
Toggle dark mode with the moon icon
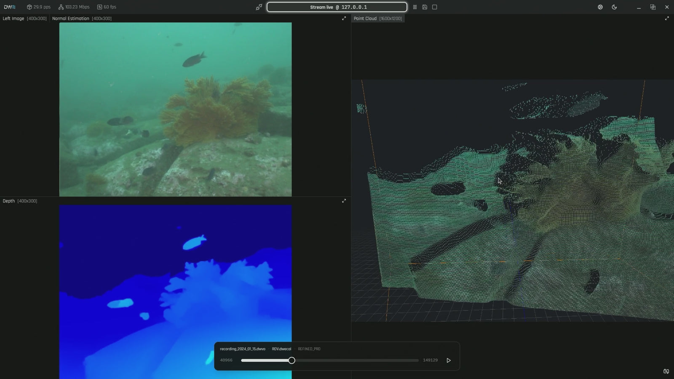point(614,7)
